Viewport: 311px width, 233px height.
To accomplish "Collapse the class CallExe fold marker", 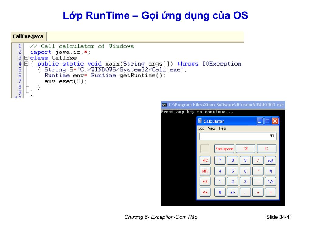I will click(26, 58).
